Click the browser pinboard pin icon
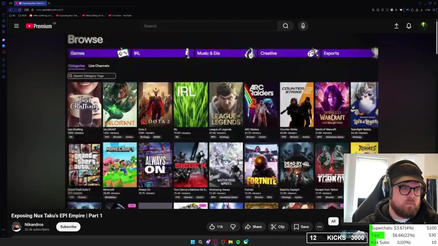Screen dimensions: 438x246 point(383,10)
